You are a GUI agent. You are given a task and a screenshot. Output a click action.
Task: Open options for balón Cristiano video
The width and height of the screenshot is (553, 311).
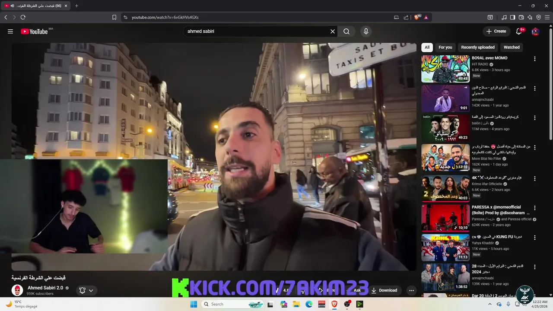pos(535,117)
